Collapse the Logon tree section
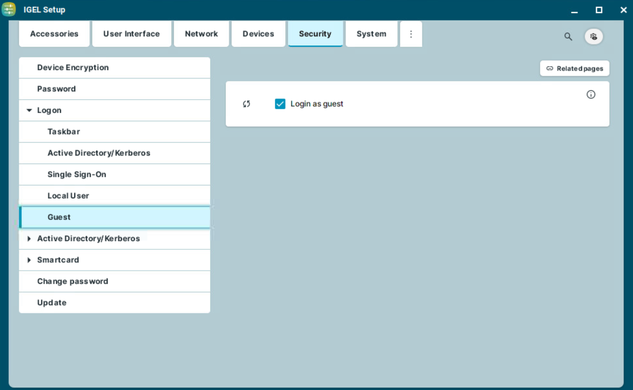Screen dimensions: 633x390 (x=29, y=111)
